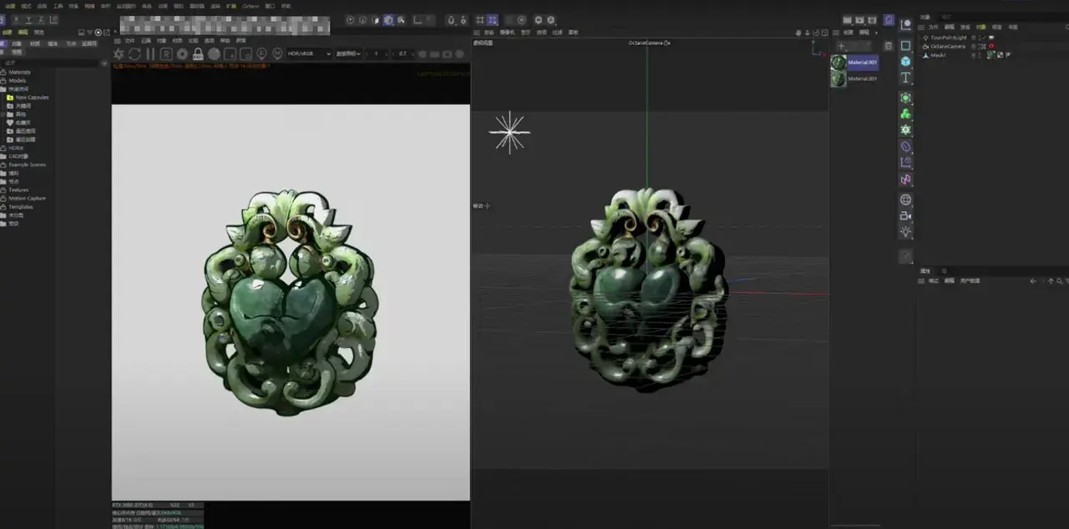Open the Octane kernel settings gear icon
Screen dimensions: 1069x529
point(182,53)
